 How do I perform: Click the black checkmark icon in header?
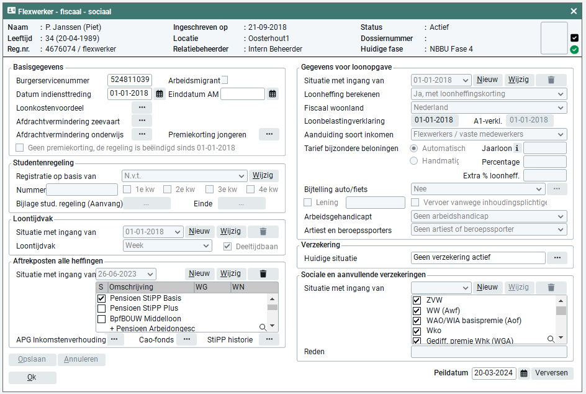(x=574, y=38)
